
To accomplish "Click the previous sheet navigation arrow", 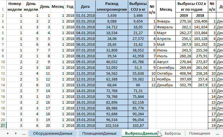I will pos(8,133).
